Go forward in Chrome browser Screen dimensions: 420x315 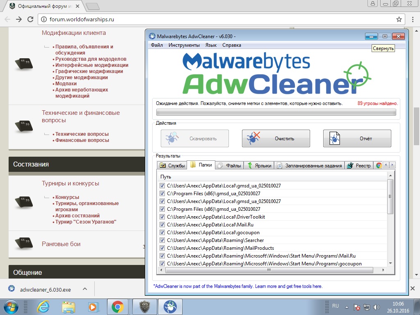pyautogui.click(x=19, y=19)
